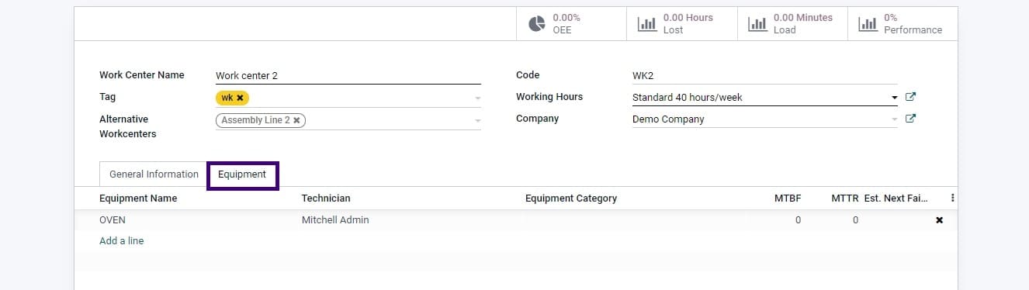Viewport: 1029px width, 290px height.
Task: Expand the Alternative Workcenters dropdown
Action: click(x=477, y=121)
